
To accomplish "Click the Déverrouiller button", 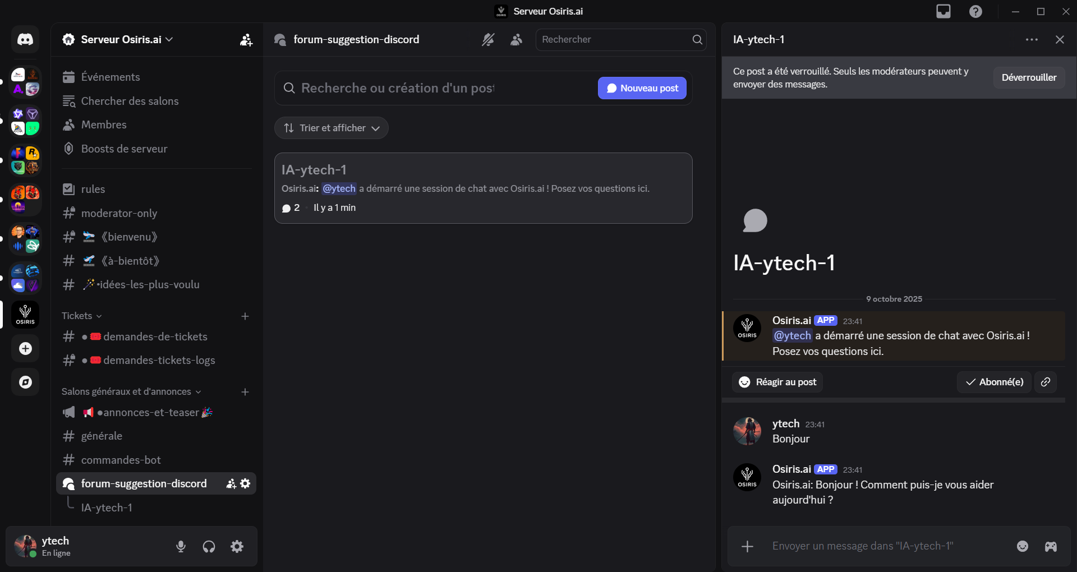I will click(1029, 77).
